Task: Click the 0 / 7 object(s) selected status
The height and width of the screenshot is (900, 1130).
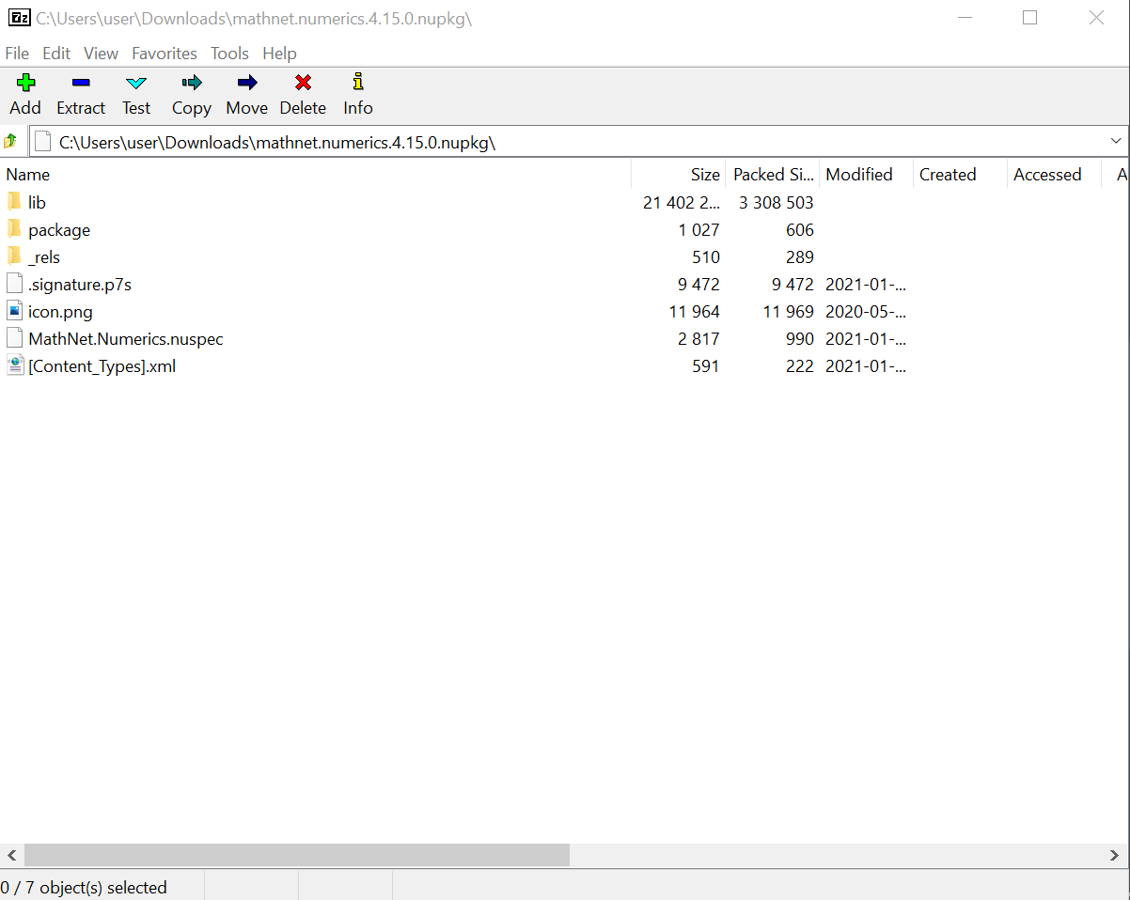Action: [84, 888]
